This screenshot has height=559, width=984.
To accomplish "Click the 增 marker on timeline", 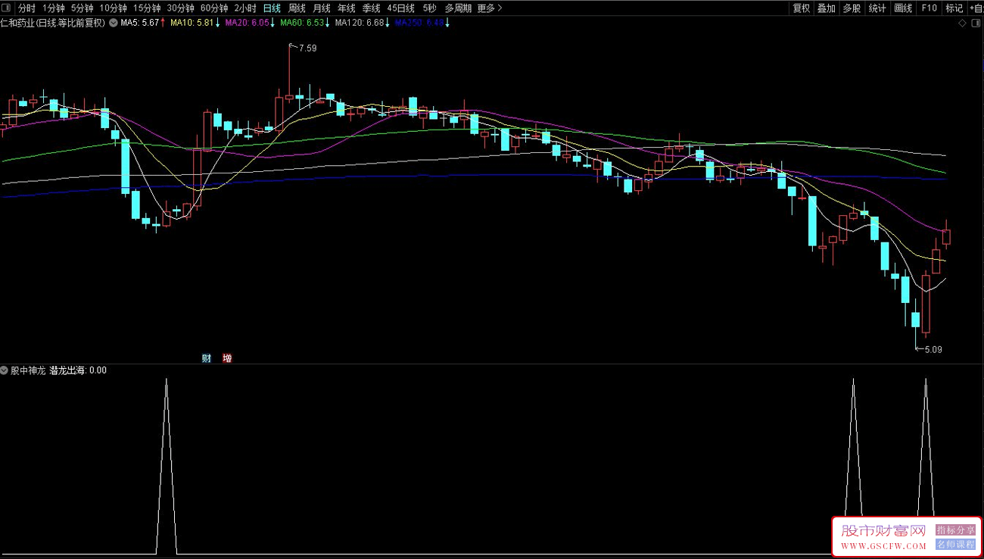I will click(227, 358).
